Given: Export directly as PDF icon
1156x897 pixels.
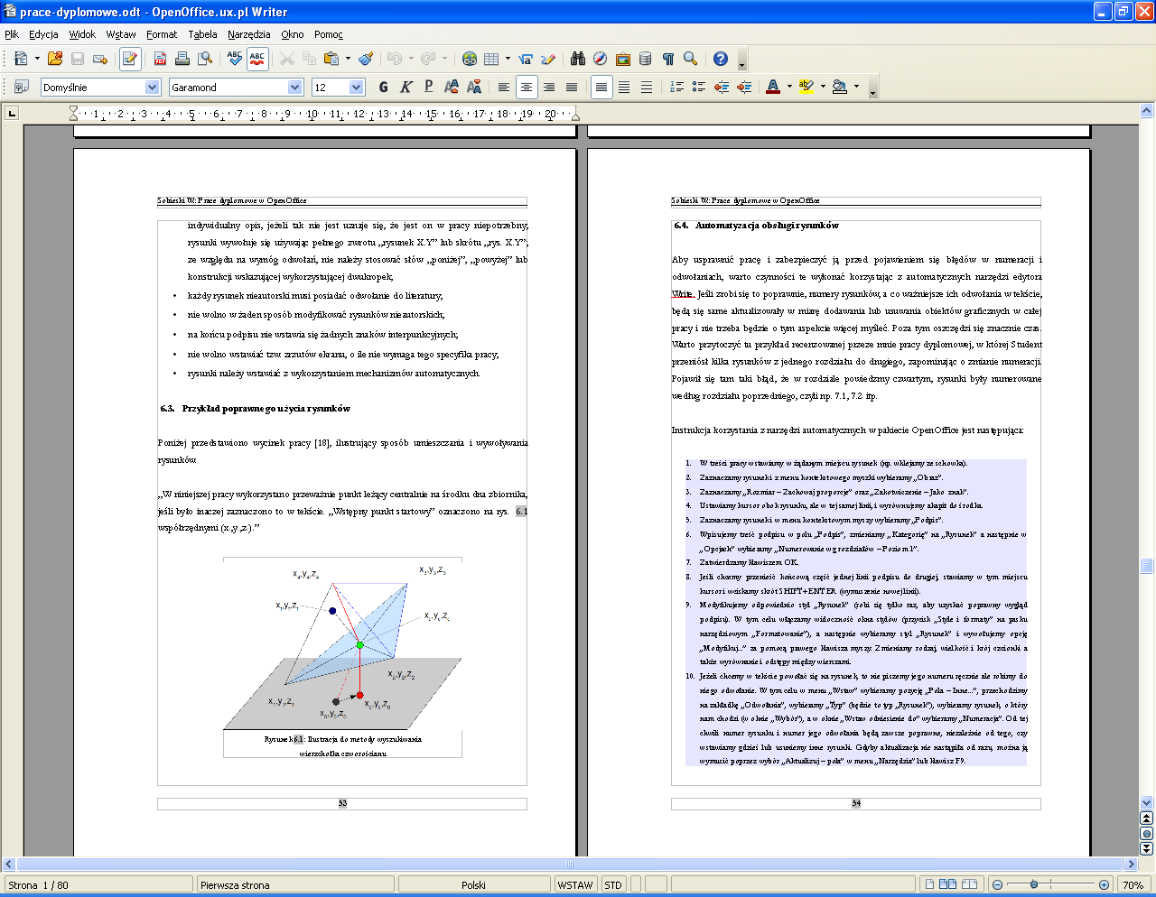Looking at the screenshot, I should [160, 59].
